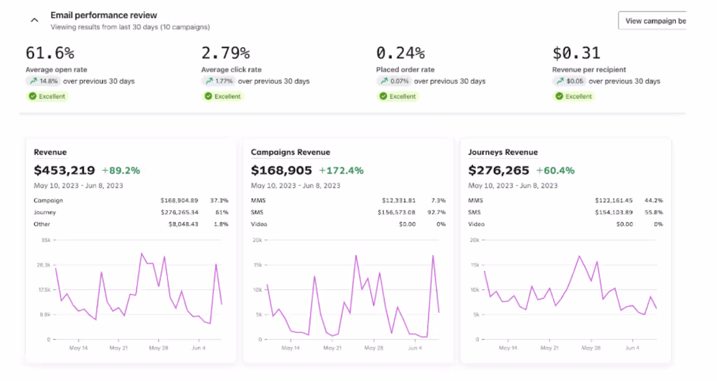Select the Other row in Revenue card
The height and width of the screenshot is (381, 717).
pos(131,224)
